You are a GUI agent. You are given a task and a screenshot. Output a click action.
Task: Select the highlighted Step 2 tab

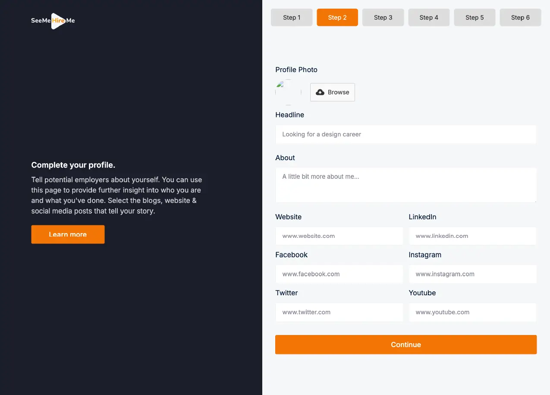(337, 17)
